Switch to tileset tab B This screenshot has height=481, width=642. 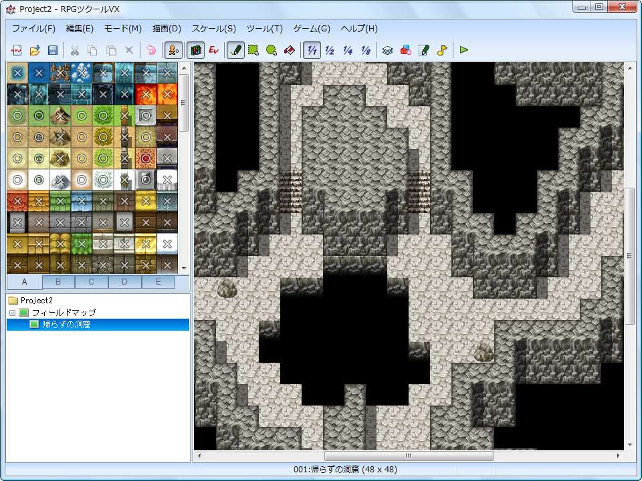point(58,281)
